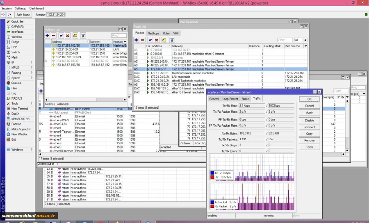
Task: Add a comment in Address List toolbar
Action: pos(75,36)
